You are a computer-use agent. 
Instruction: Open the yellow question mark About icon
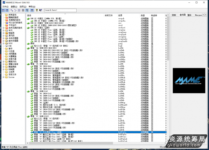(37, 10)
